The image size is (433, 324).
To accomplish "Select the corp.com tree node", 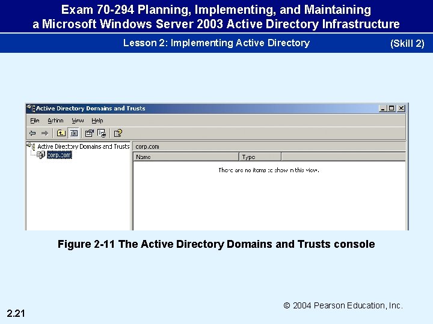I will [x=60, y=155].
